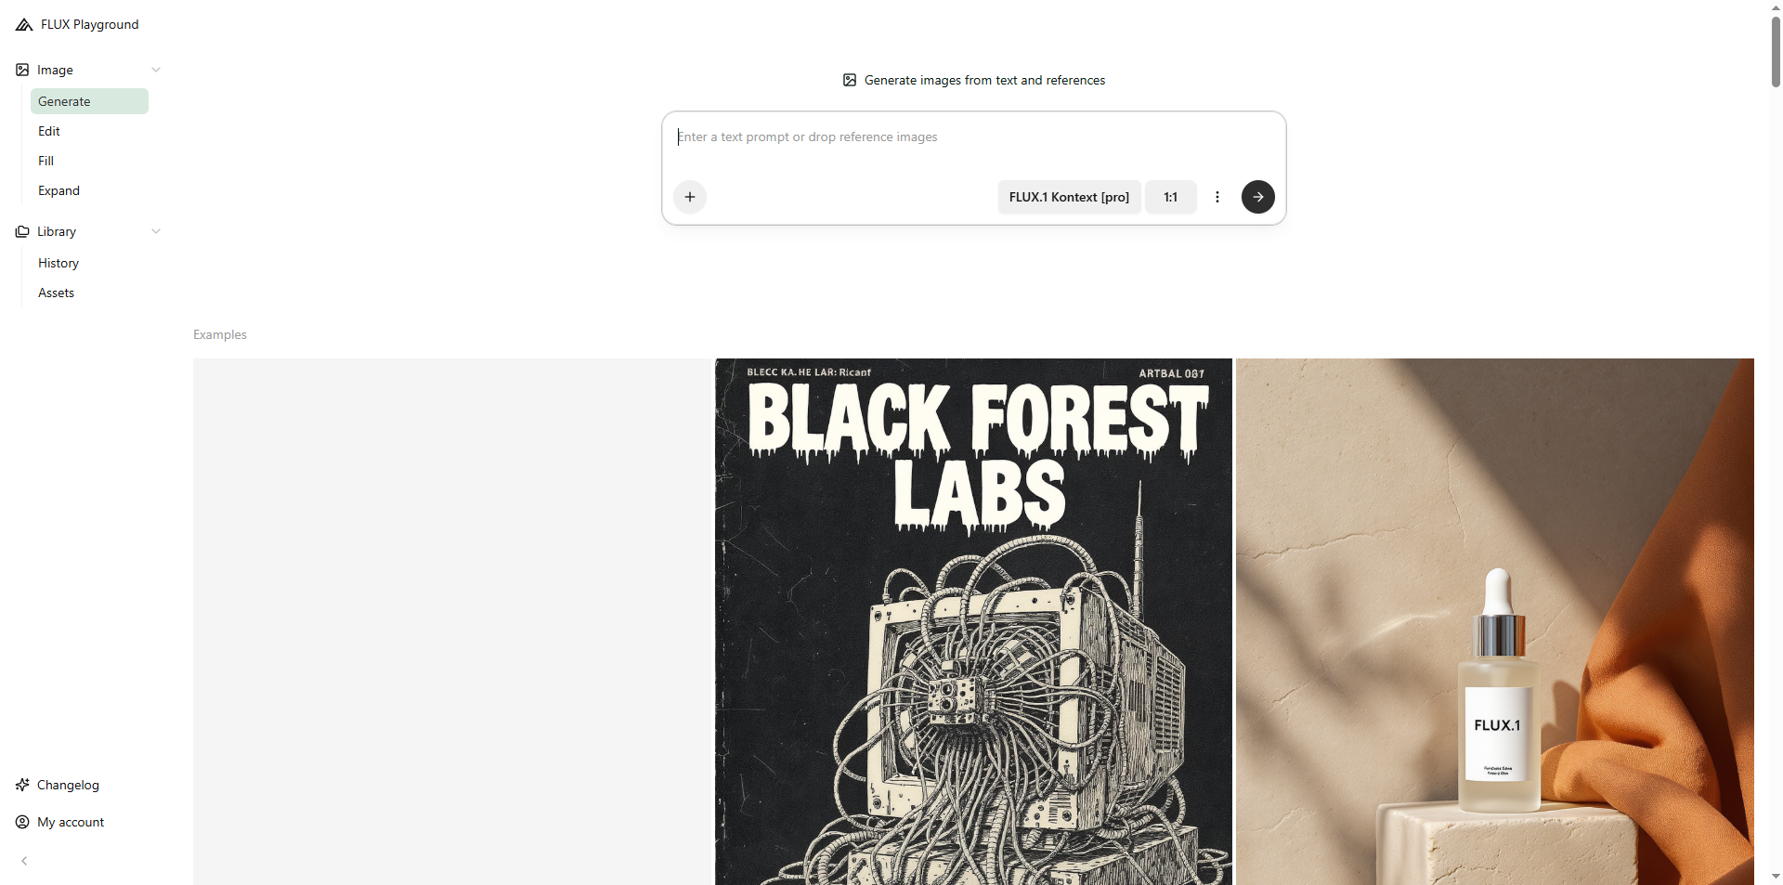Open the Black Forest Labs poster example
The image size is (1783, 885).
pos(973,621)
